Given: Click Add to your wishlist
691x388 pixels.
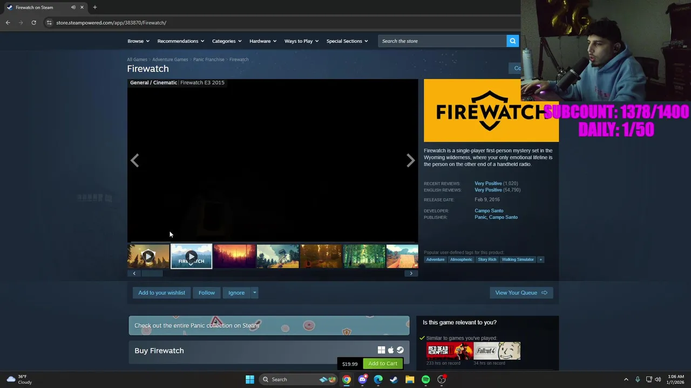Looking at the screenshot, I should pos(161,293).
